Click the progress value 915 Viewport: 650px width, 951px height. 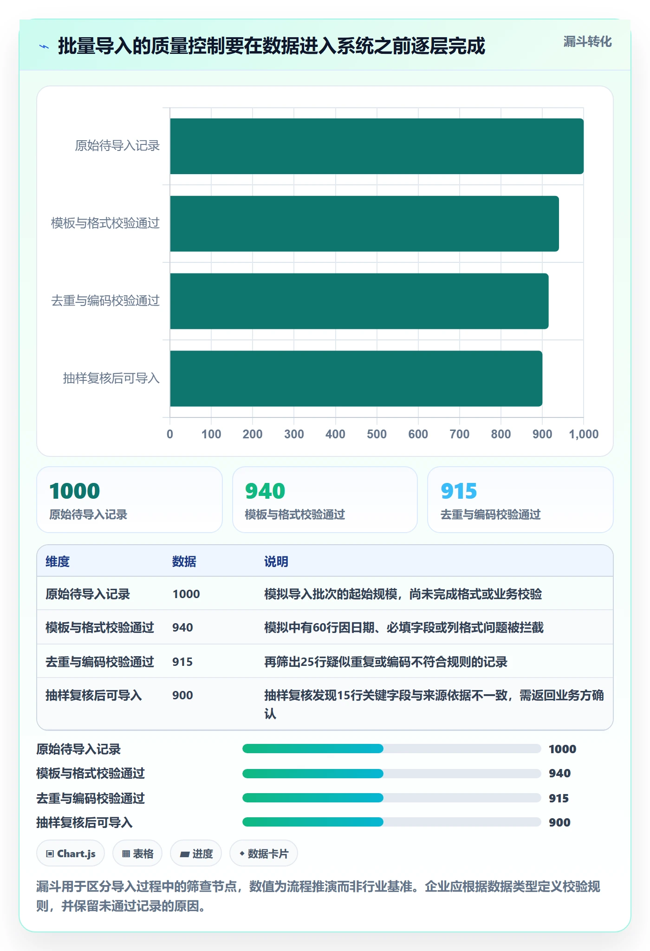coord(559,798)
